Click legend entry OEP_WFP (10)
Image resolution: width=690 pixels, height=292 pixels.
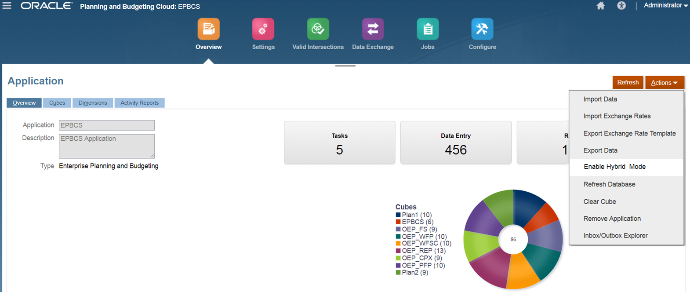click(x=424, y=237)
